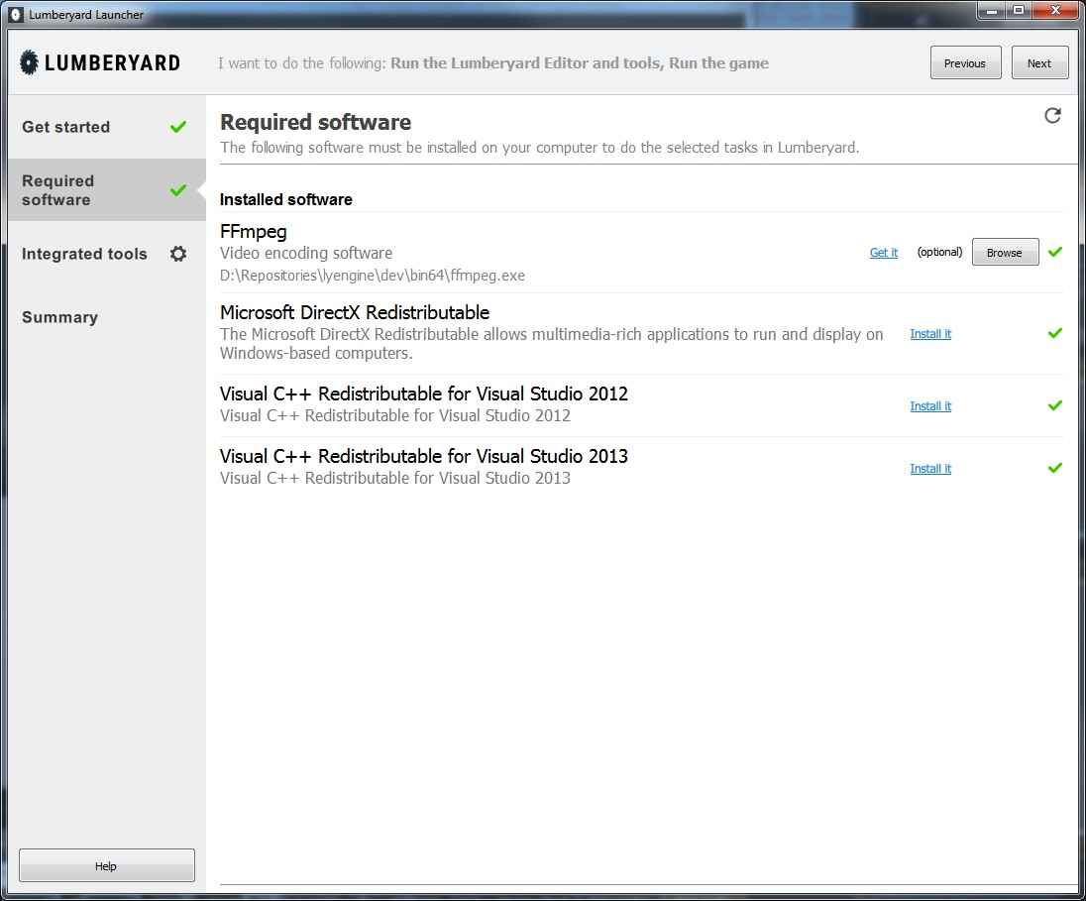
Task: Click the Visual Studio 2012 redistributable title
Action: 424,394
